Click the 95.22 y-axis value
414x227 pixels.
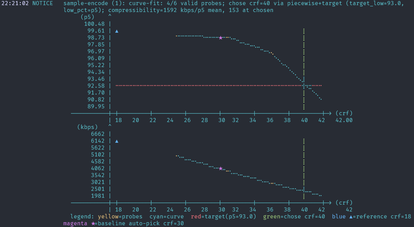[x=96, y=65]
